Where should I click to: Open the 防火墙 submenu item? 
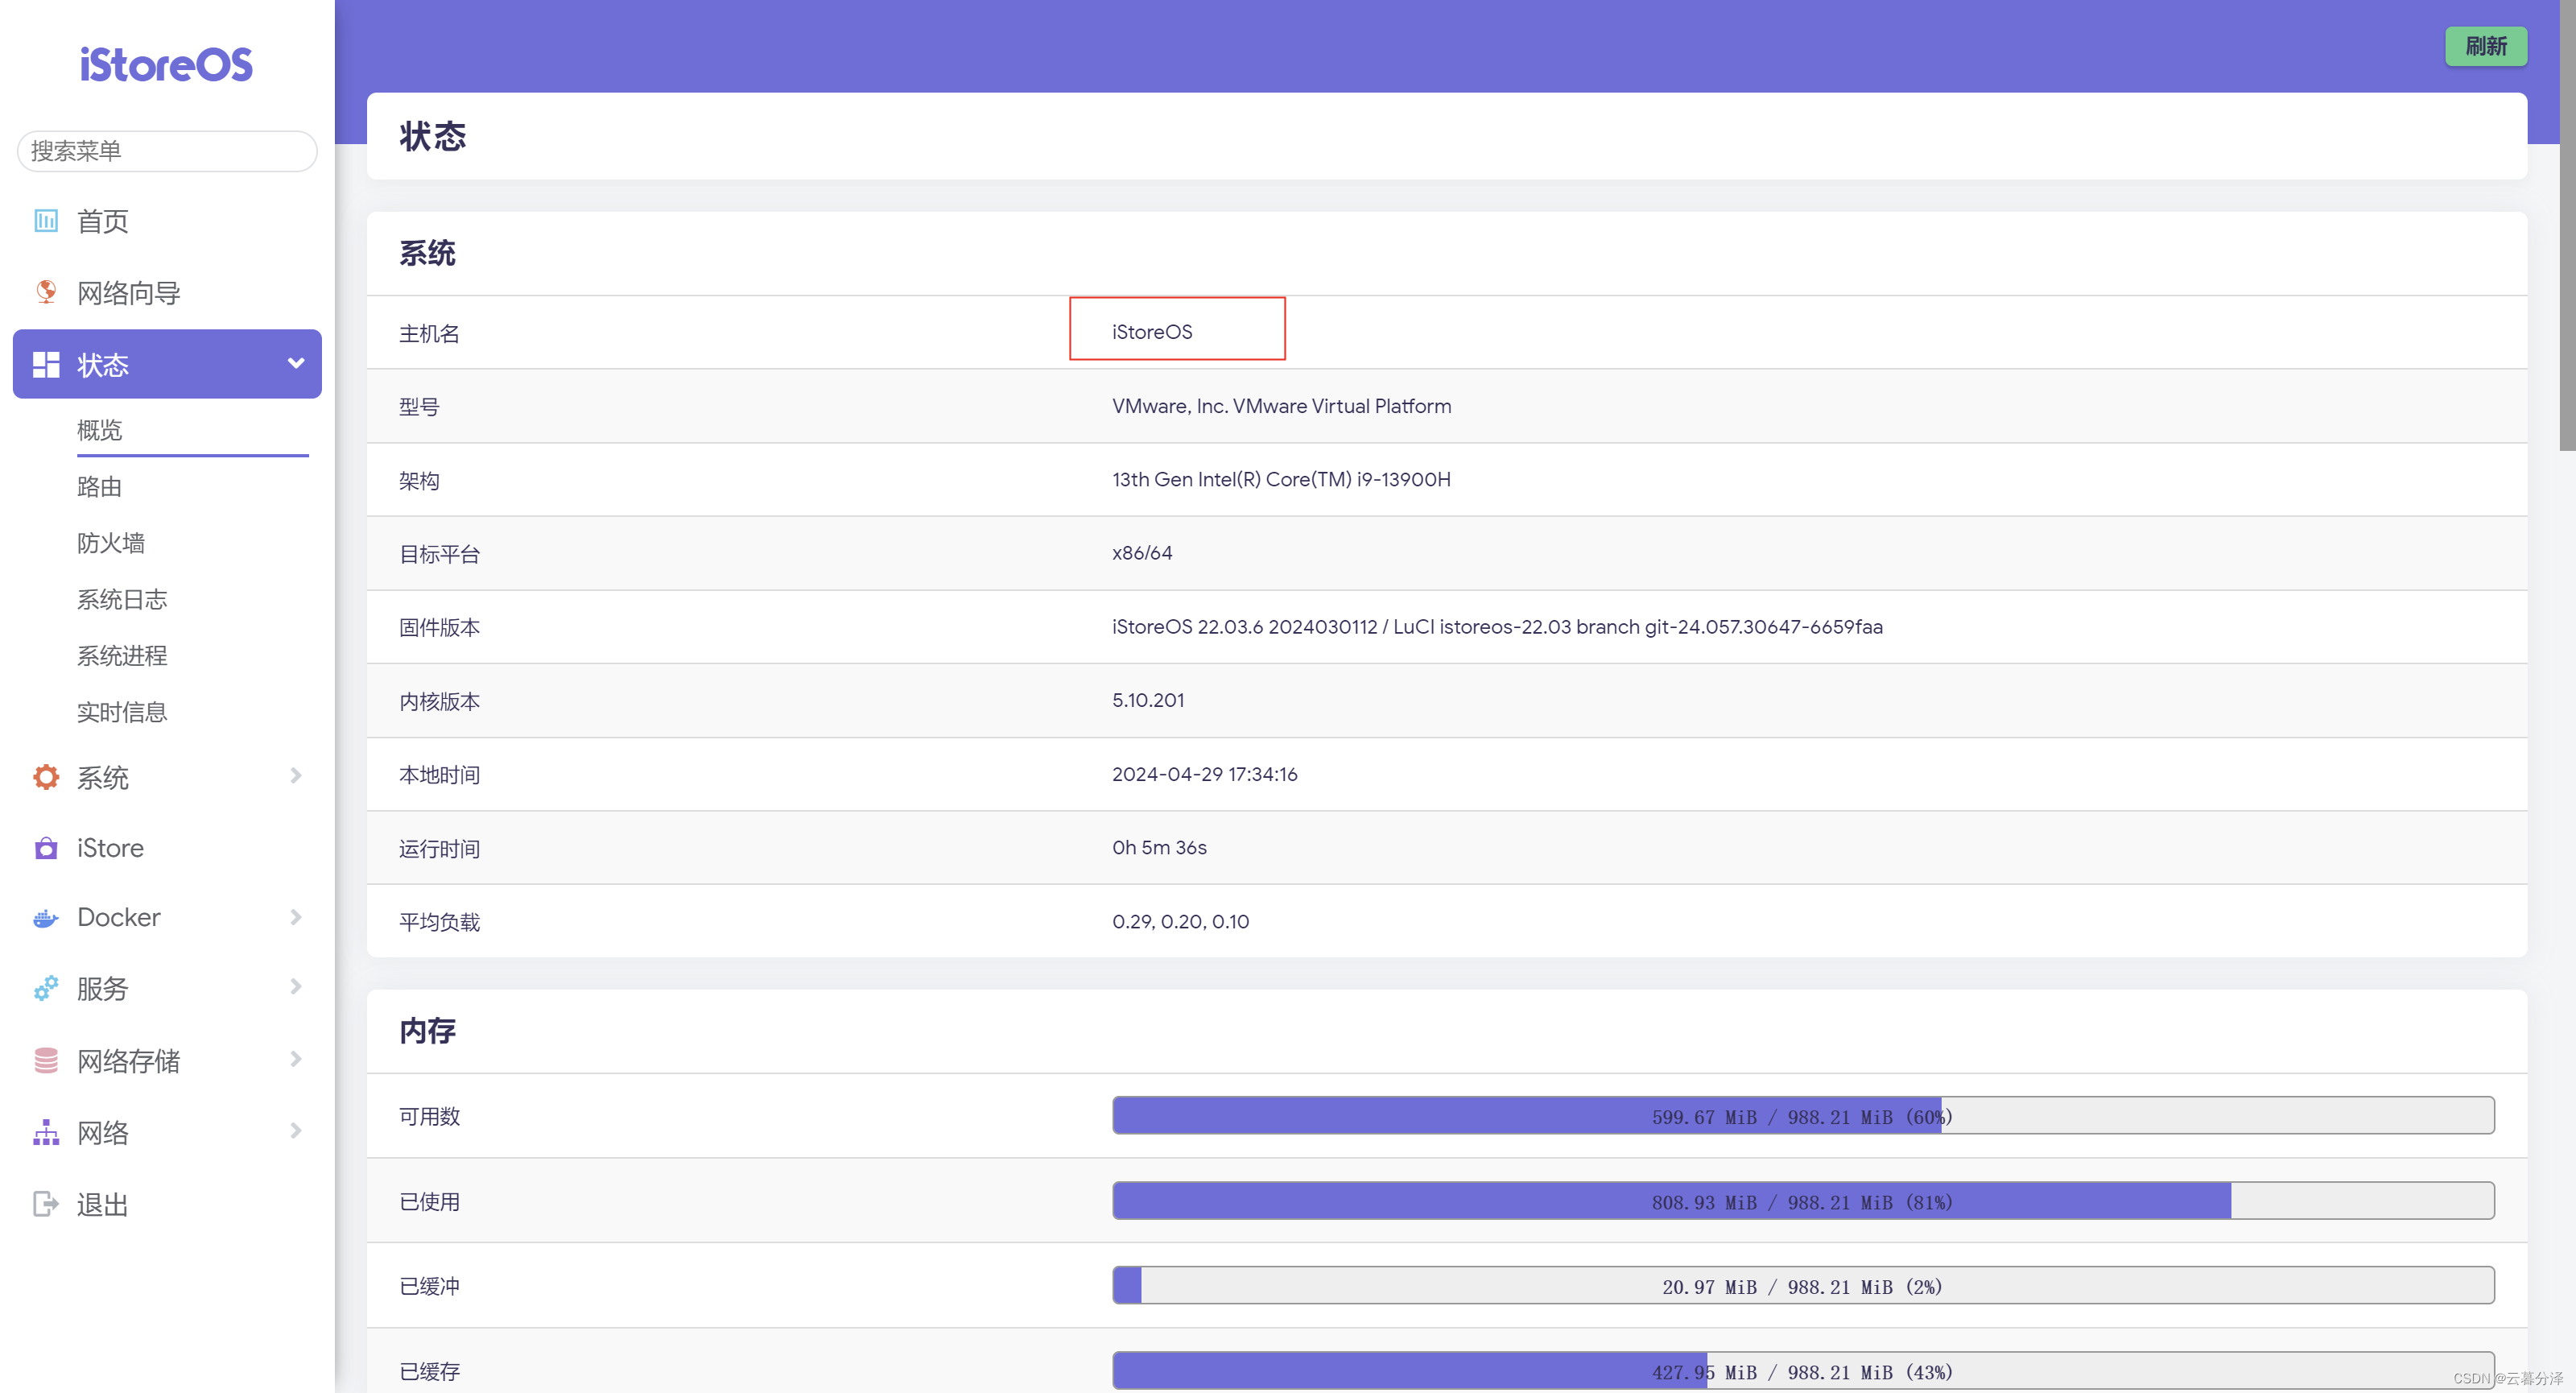[x=111, y=543]
